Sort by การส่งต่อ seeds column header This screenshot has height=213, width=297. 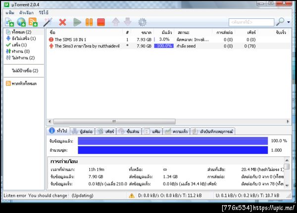coord(225,33)
